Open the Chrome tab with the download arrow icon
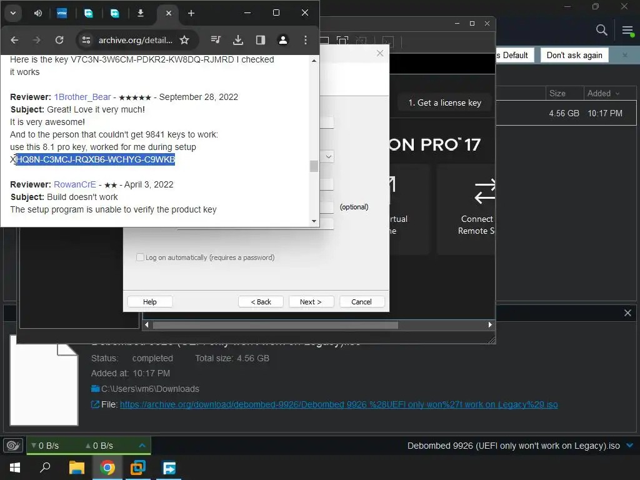Viewport: 640px width, 480px height. (x=141, y=13)
